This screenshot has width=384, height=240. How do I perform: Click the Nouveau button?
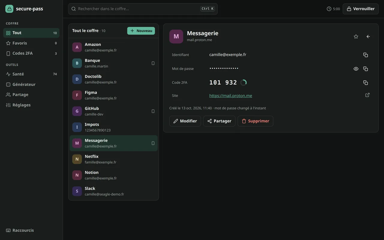pyautogui.click(x=141, y=31)
